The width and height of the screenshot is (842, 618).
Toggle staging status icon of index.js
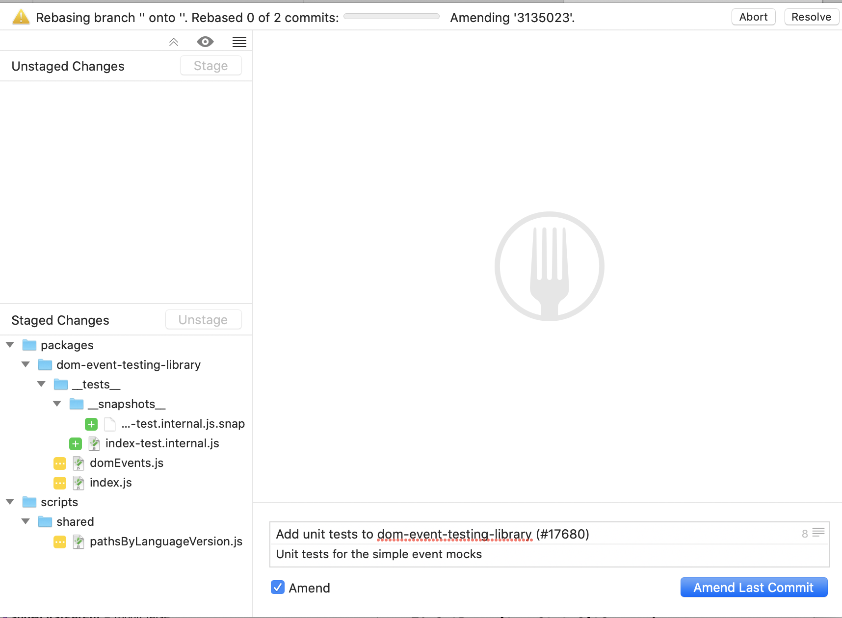point(59,483)
